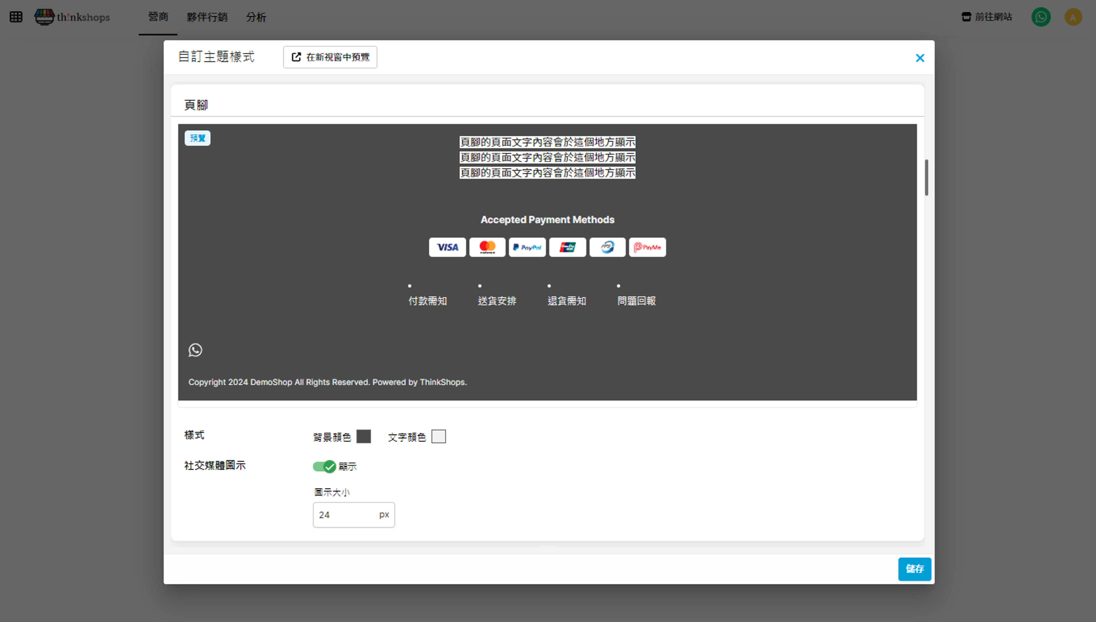Open the user avatar account menu
1096x622 pixels.
click(x=1073, y=17)
